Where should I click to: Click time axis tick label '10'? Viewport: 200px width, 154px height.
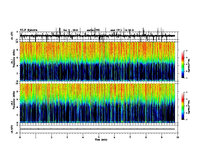pyautogui.click(x=178, y=137)
